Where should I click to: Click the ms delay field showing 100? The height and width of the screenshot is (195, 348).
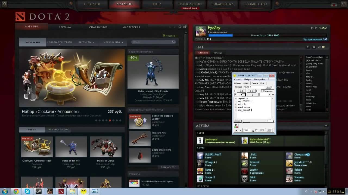click(247, 130)
